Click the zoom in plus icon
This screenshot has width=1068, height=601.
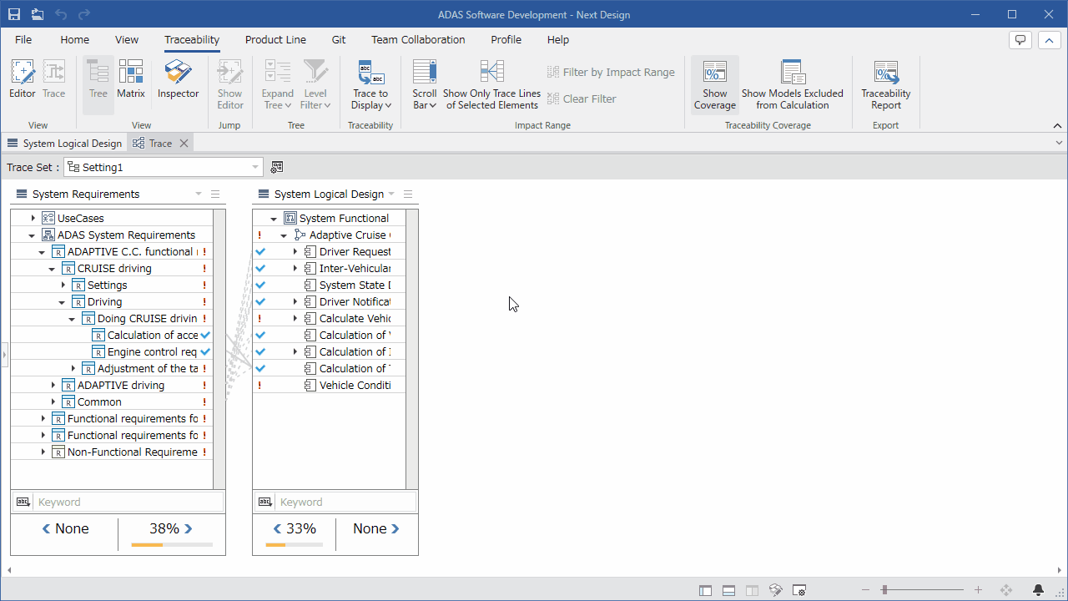pos(979,590)
